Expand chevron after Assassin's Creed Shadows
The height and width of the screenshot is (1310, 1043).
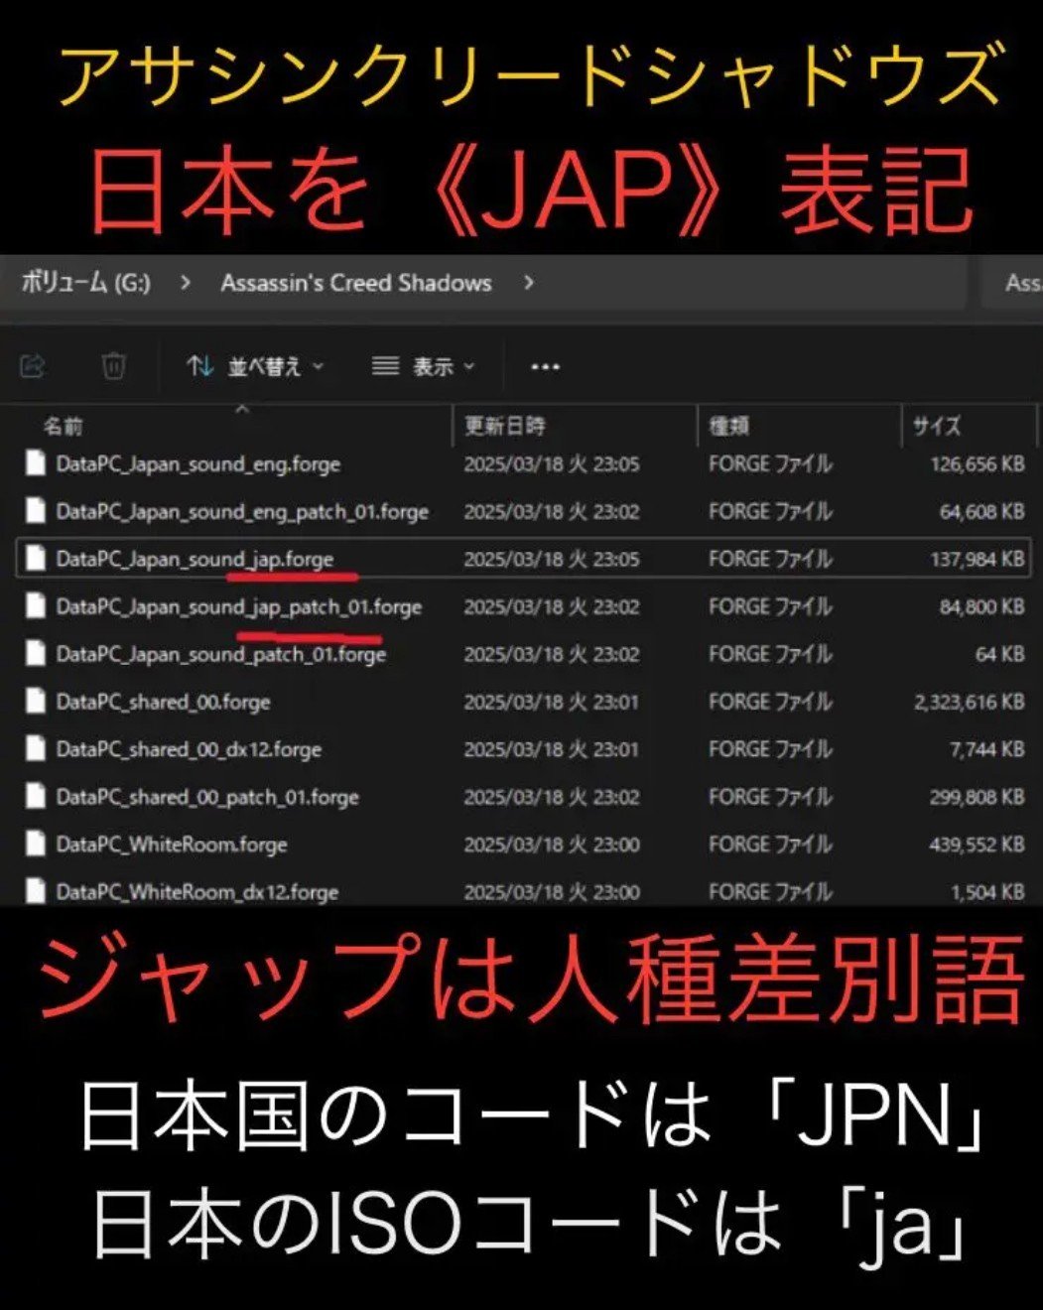[529, 283]
